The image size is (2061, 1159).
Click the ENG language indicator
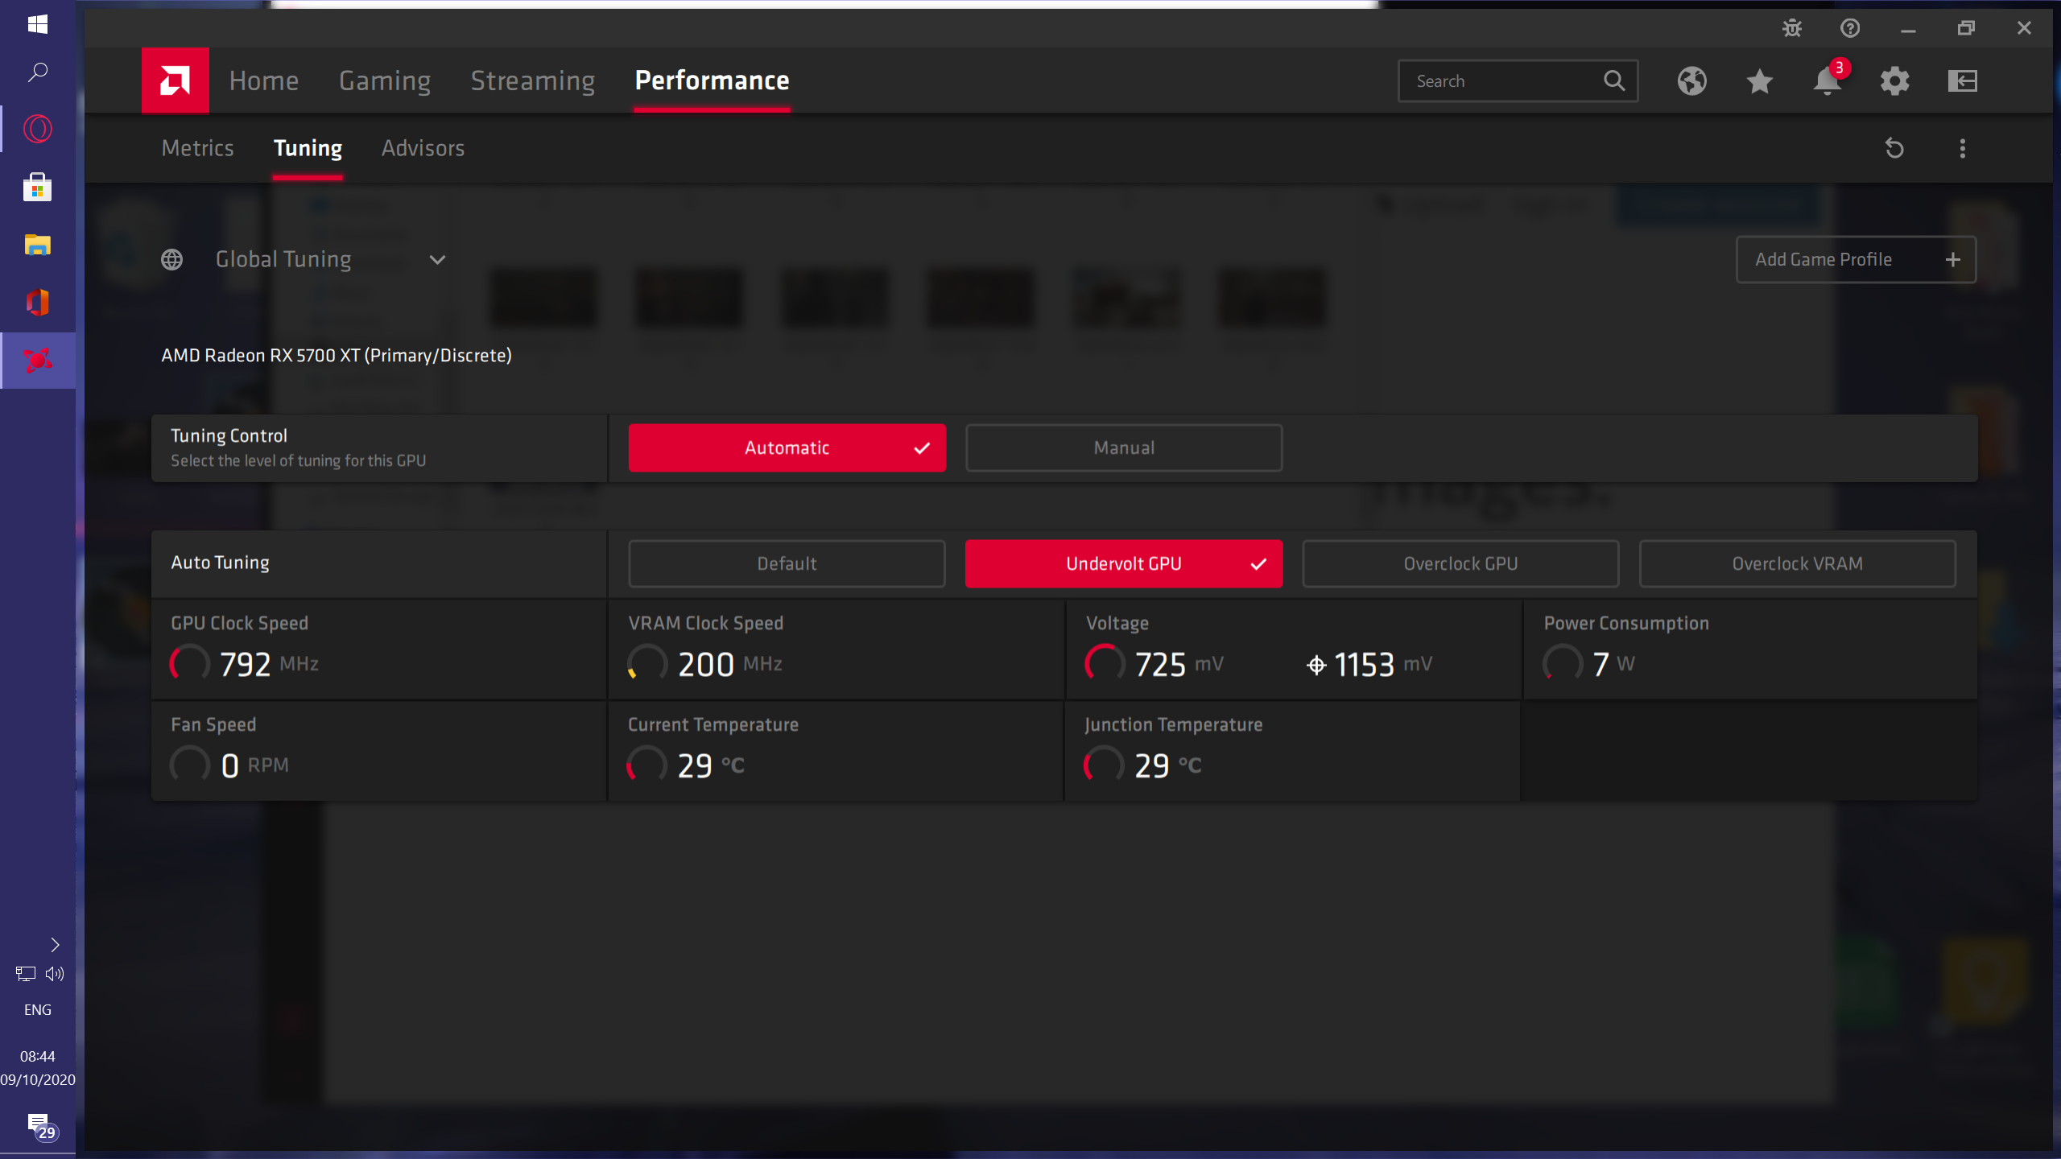[38, 1009]
